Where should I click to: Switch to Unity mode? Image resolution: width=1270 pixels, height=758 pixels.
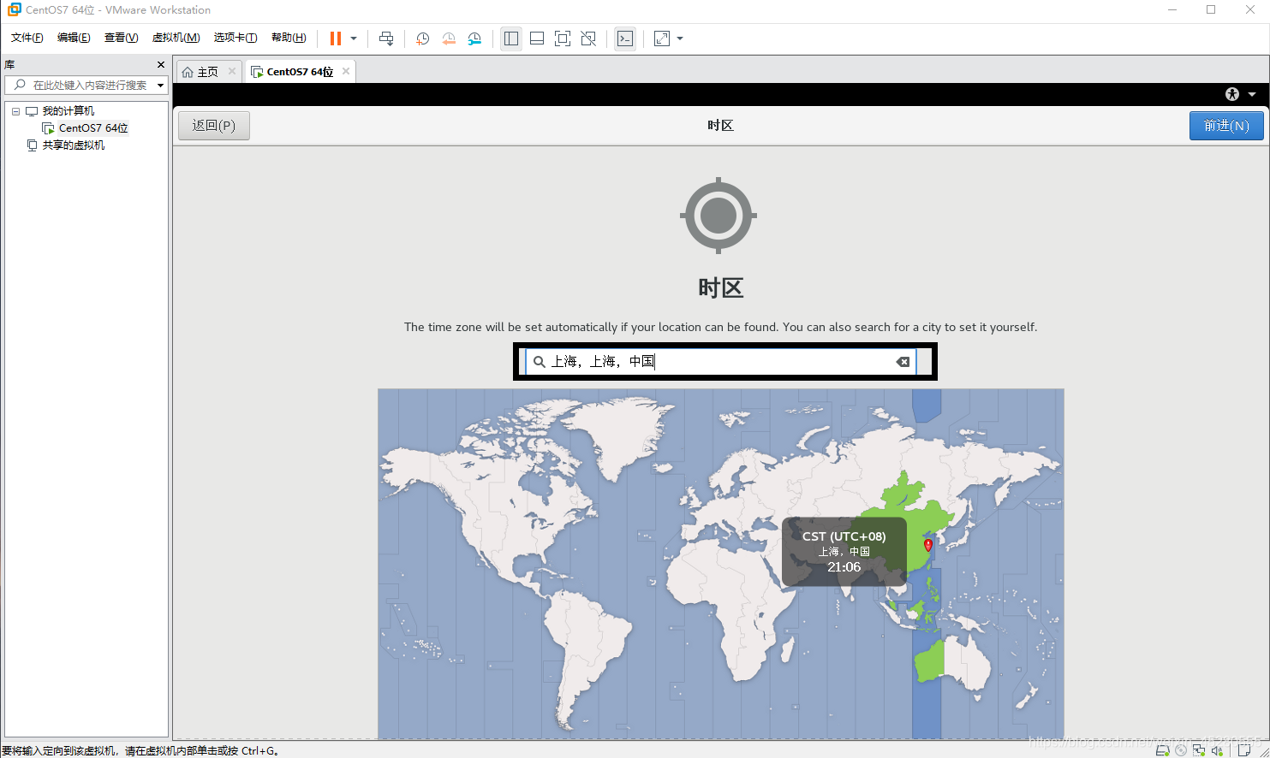[x=588, y=38]
